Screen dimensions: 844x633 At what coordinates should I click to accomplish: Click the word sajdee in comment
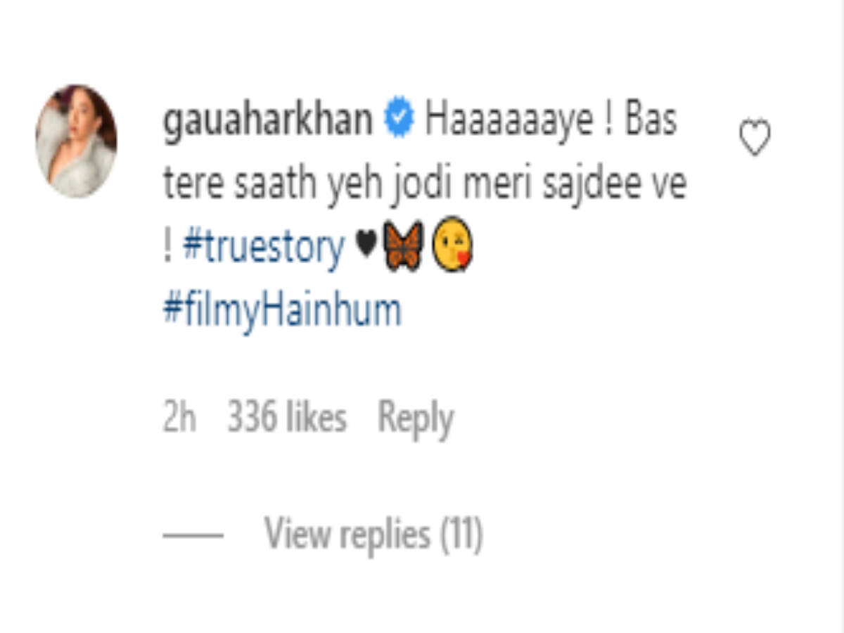tap(581, 184)
